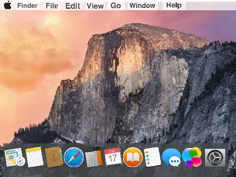Open the File menu
The image size is (236, 177).
[x=52, y=6]
